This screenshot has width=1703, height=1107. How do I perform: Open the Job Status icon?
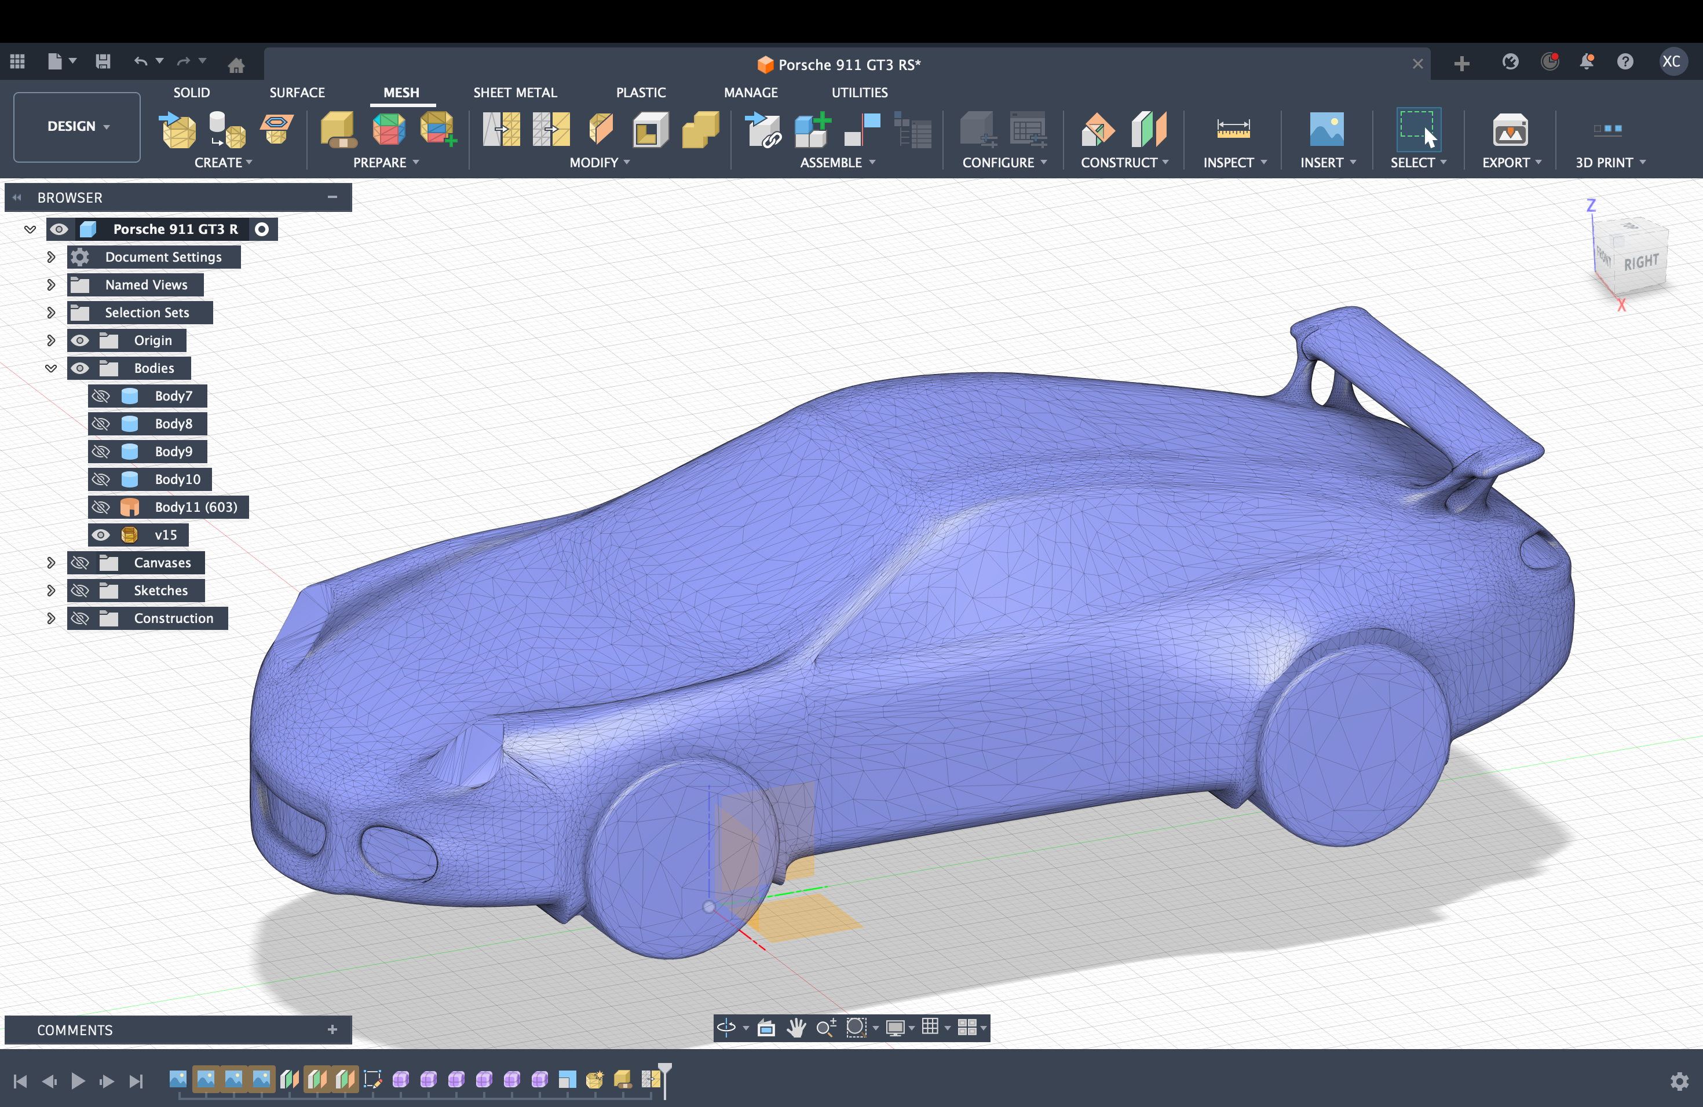pos(1549,61)
